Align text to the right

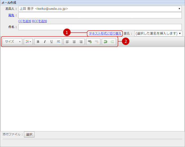click(x=81, y=42)
